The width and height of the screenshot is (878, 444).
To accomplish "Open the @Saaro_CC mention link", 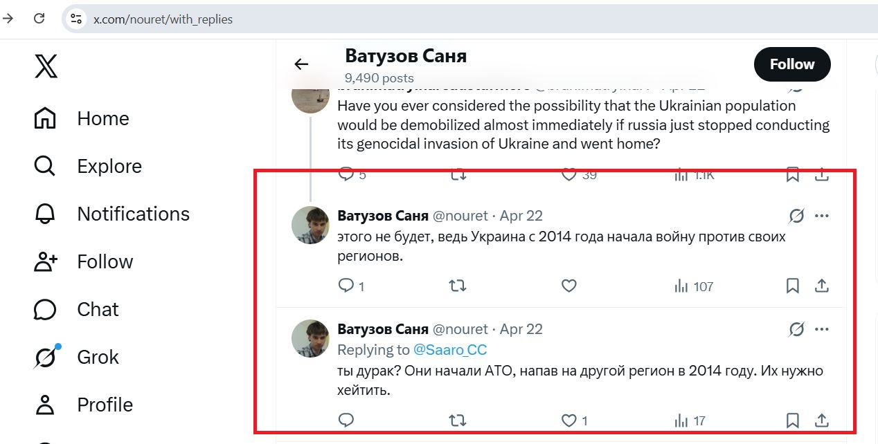I will [x=450, y=350].
